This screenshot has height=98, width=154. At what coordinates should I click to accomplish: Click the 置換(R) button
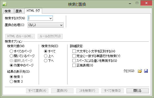coord(62,91)
